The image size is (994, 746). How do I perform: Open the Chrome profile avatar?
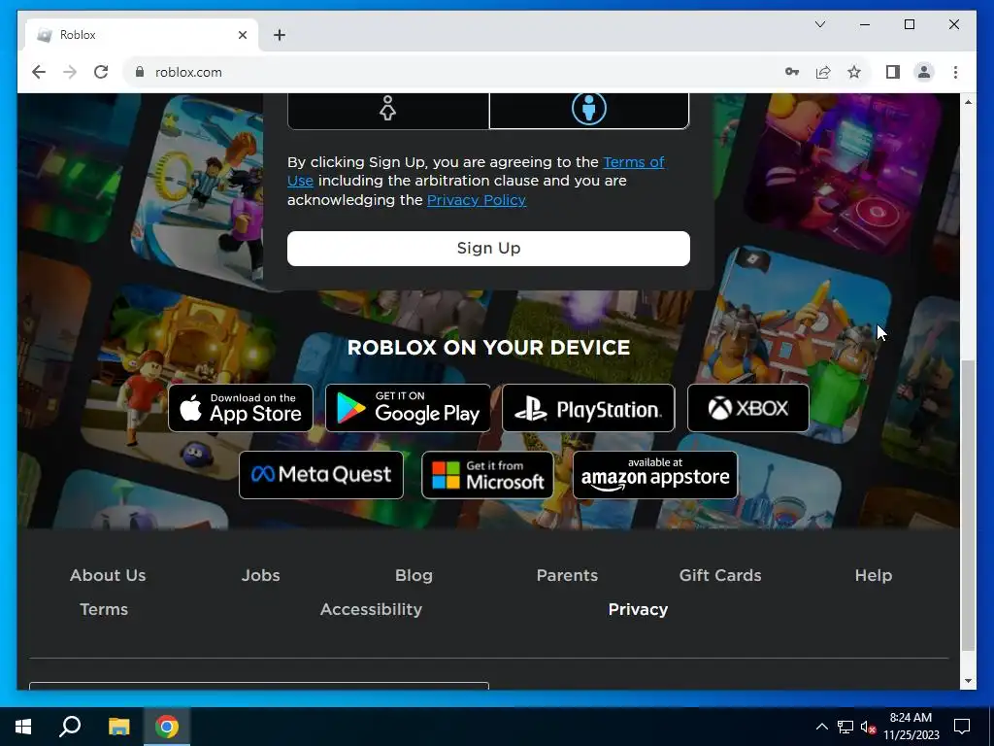[x=924, y=72]
